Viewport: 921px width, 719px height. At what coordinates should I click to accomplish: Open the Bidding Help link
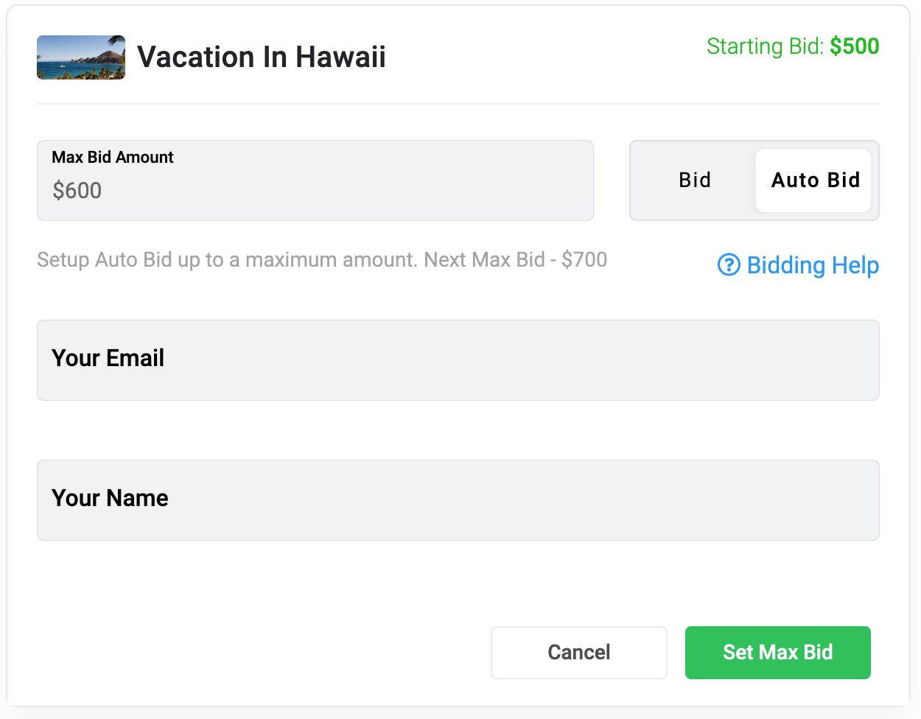(813, 265)
